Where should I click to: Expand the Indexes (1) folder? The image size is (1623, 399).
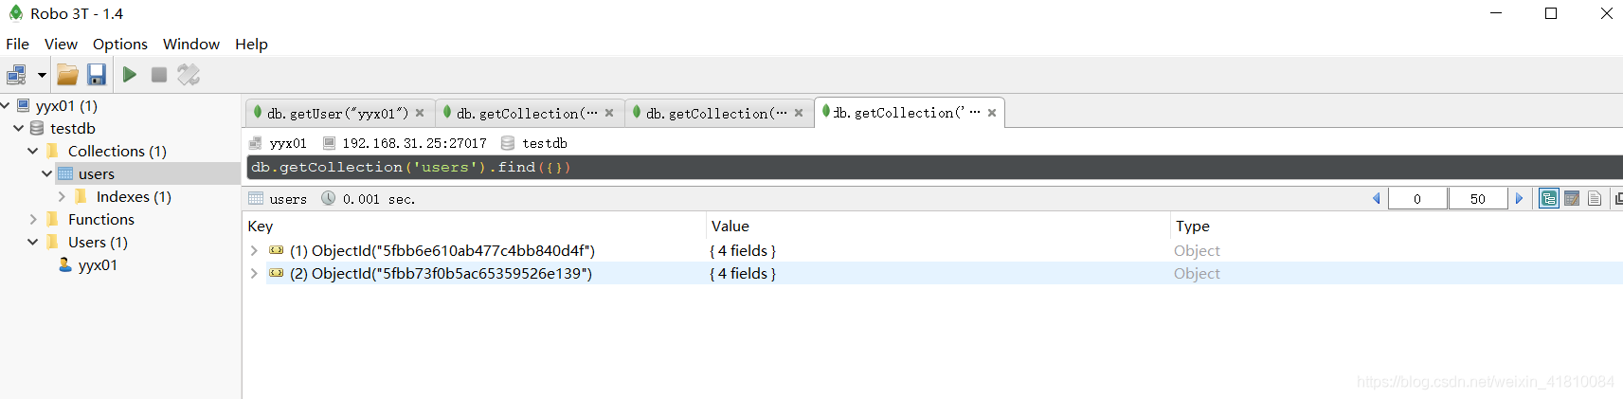(62, 197)
